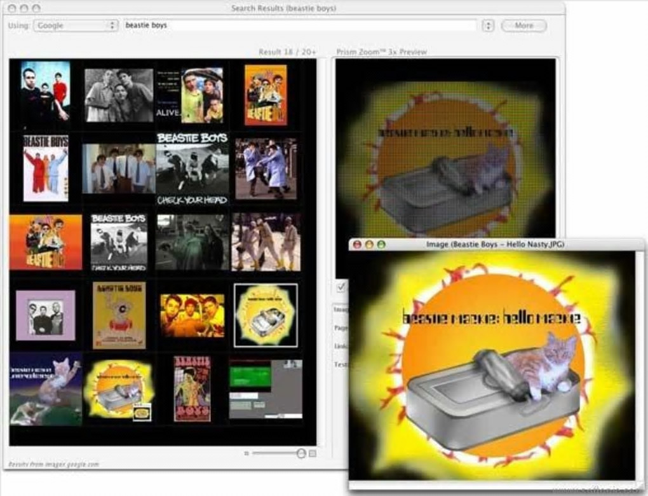Click the thumbnail size slider handle
648x496 pixels.
(301, 453)
